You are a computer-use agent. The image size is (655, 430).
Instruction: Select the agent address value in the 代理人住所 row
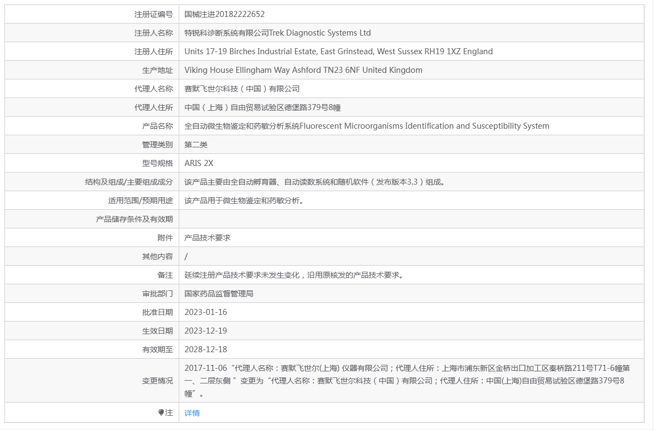pyautogui.click(x=263, y=107)
